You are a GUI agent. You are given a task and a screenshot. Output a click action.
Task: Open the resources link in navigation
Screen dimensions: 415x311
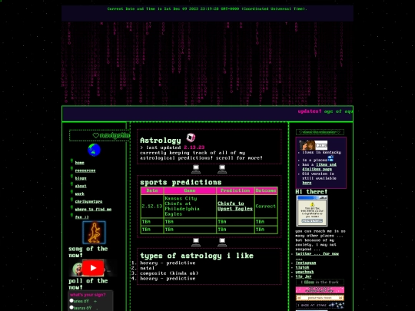tap(85, 170)
